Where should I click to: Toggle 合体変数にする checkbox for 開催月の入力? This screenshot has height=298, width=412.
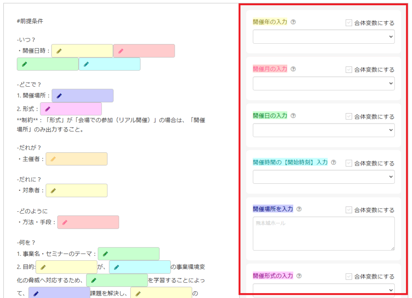349,69
